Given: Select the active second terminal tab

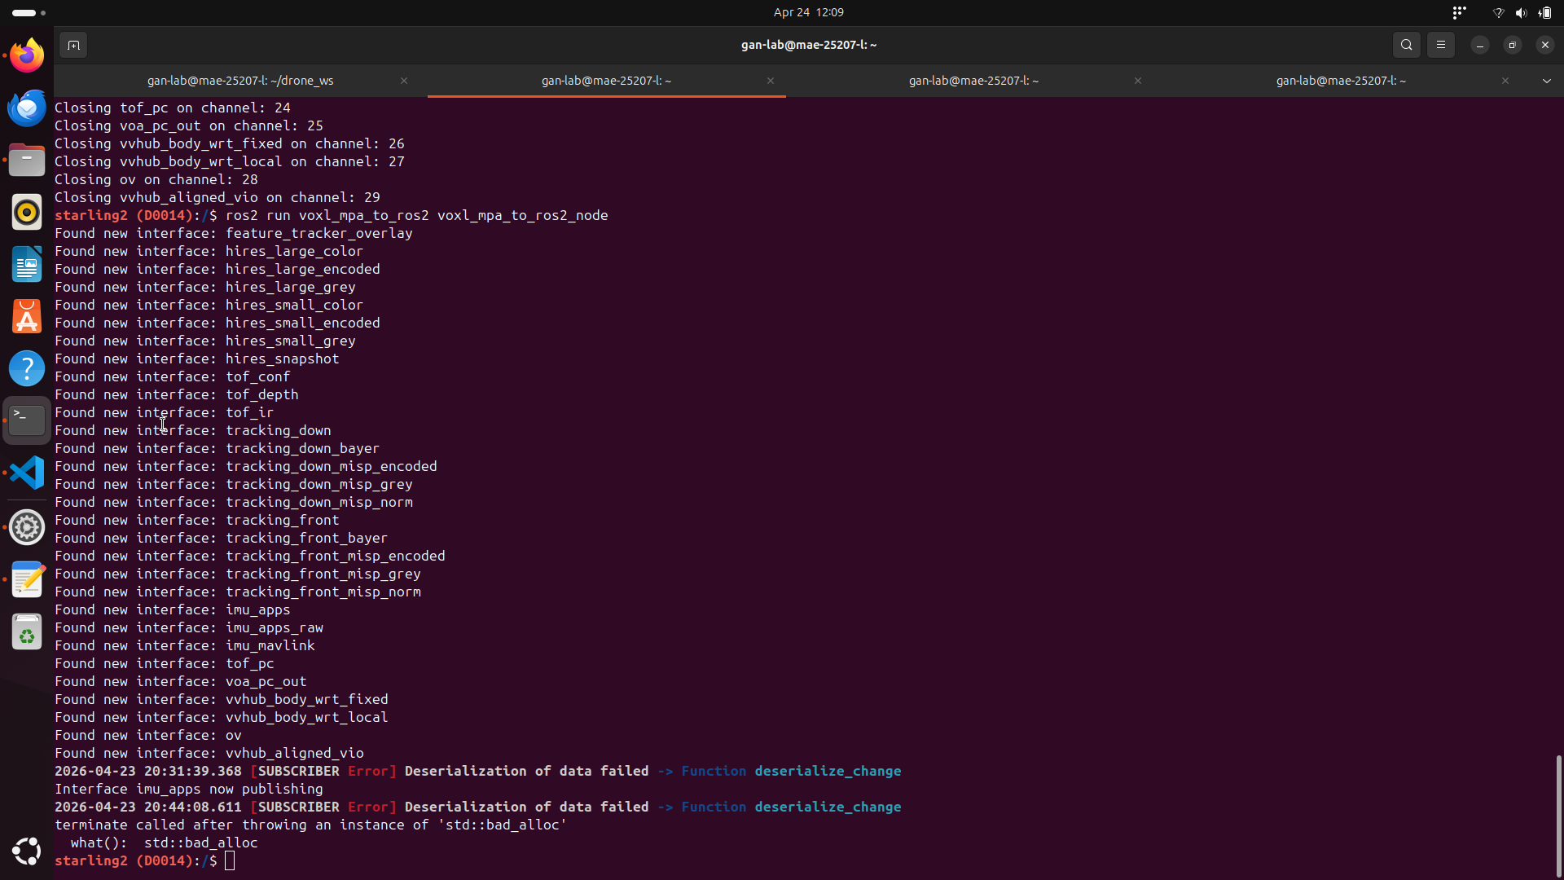Looking at the screenshot, I should click(x=607, y=81).
